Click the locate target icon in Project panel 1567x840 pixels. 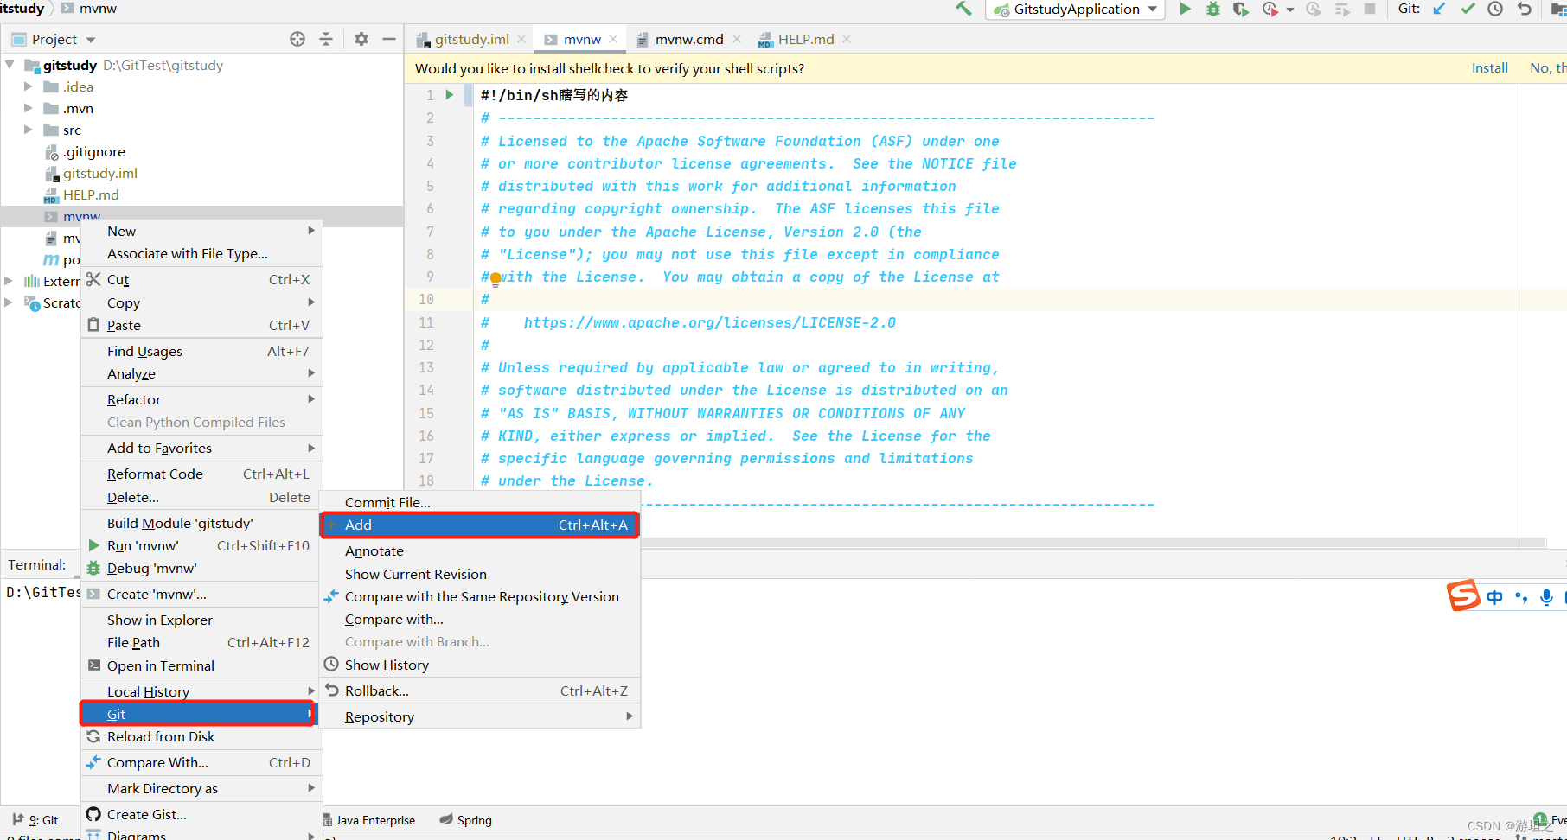click(x=297, y=39)
